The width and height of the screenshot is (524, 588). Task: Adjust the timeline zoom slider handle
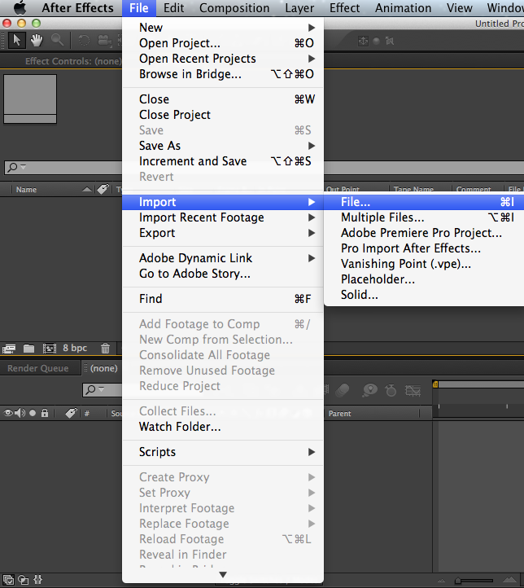point(458,581)
